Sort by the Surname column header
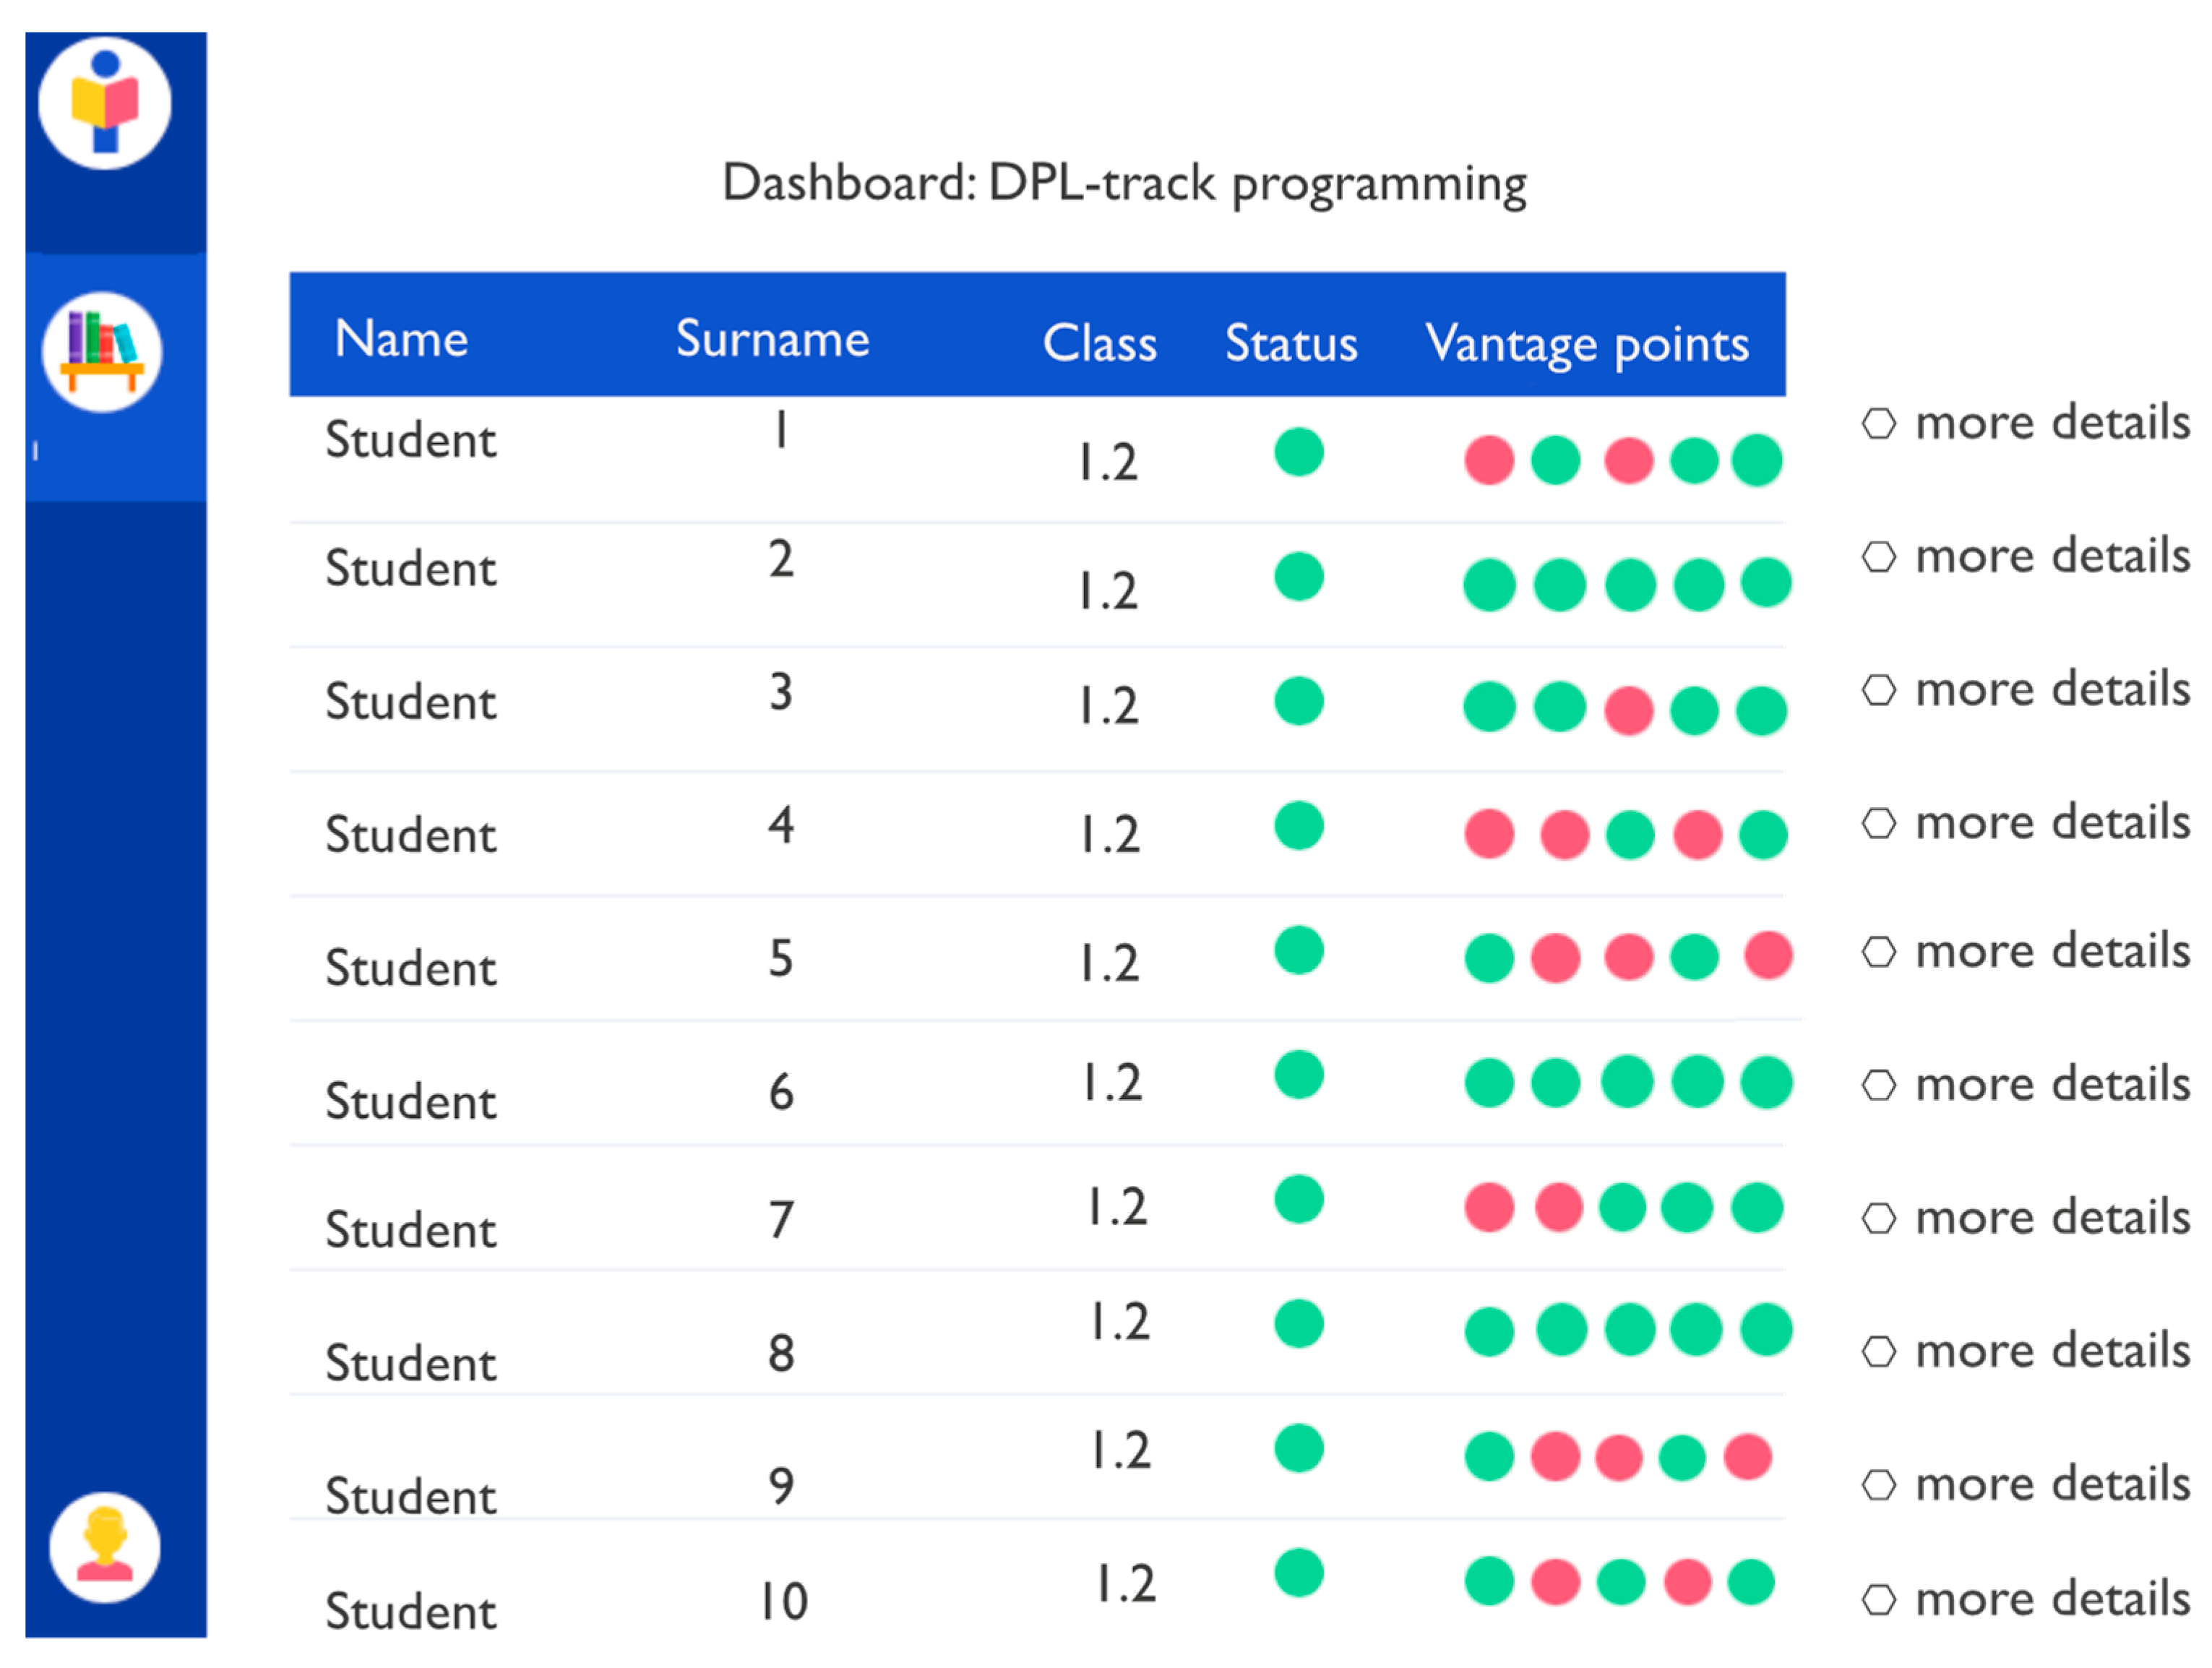The image size is (2212, 1668). 772,339
